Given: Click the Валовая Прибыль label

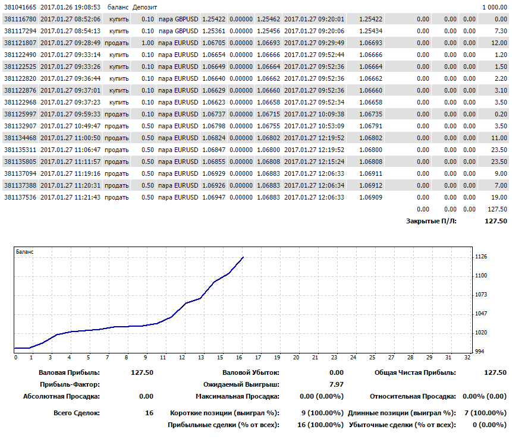Looking at the screenshot, I should click(x=69, y=372).
